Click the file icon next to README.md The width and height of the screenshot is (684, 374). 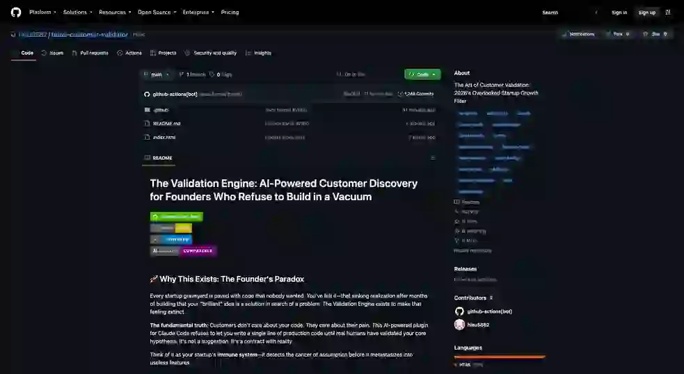(x=147, y=124)
